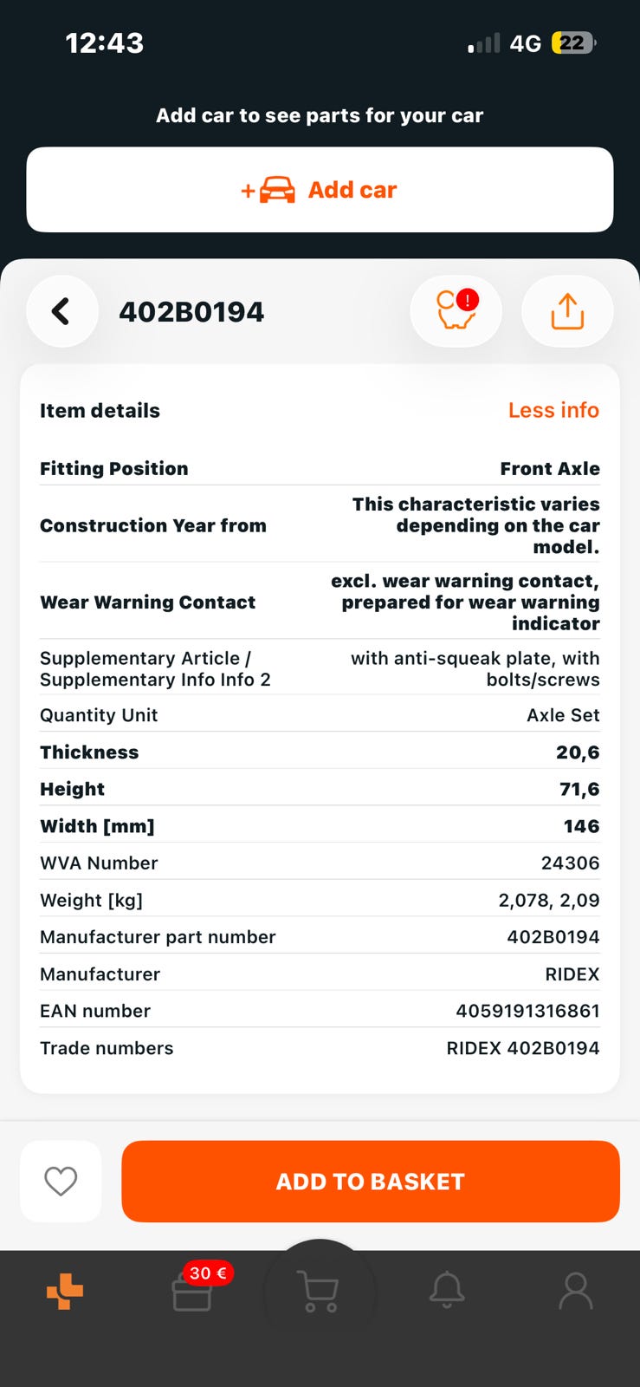
Task: Collapse details with Less info
Action: (553, 410)
